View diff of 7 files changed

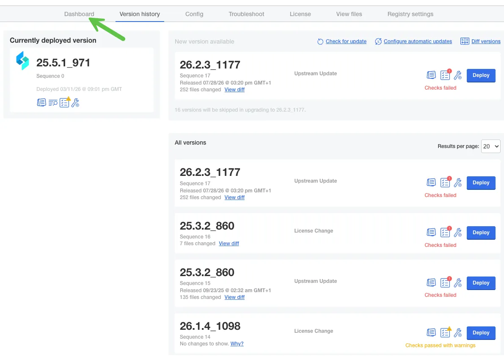(229, 244)
